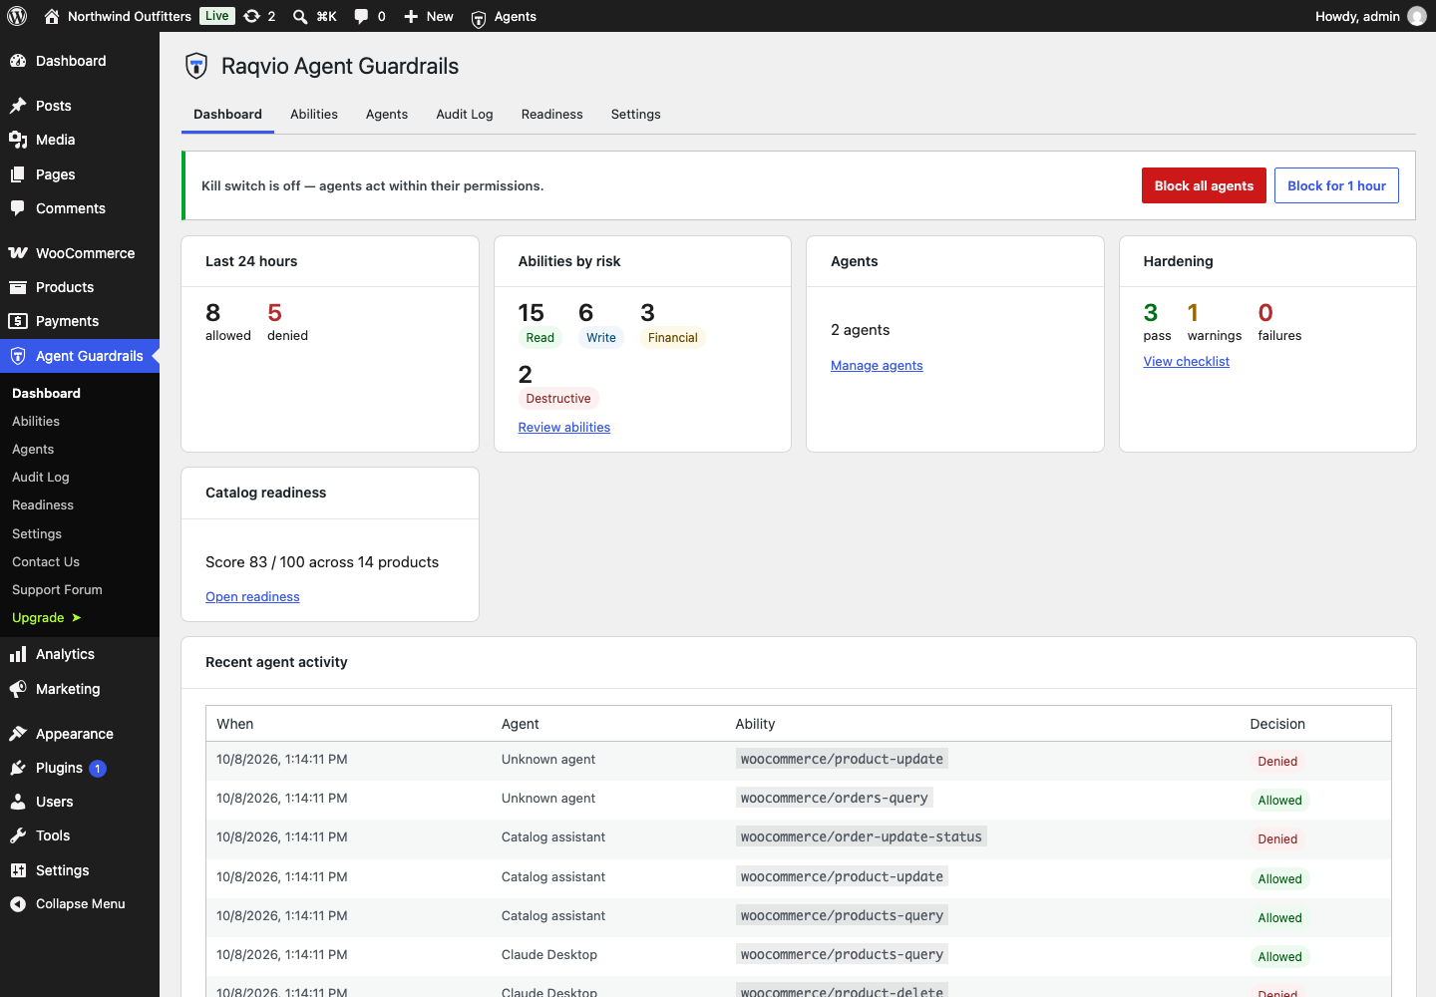
Task: Click Upgrade in the sidebar submenu
Action: (46, 618)
